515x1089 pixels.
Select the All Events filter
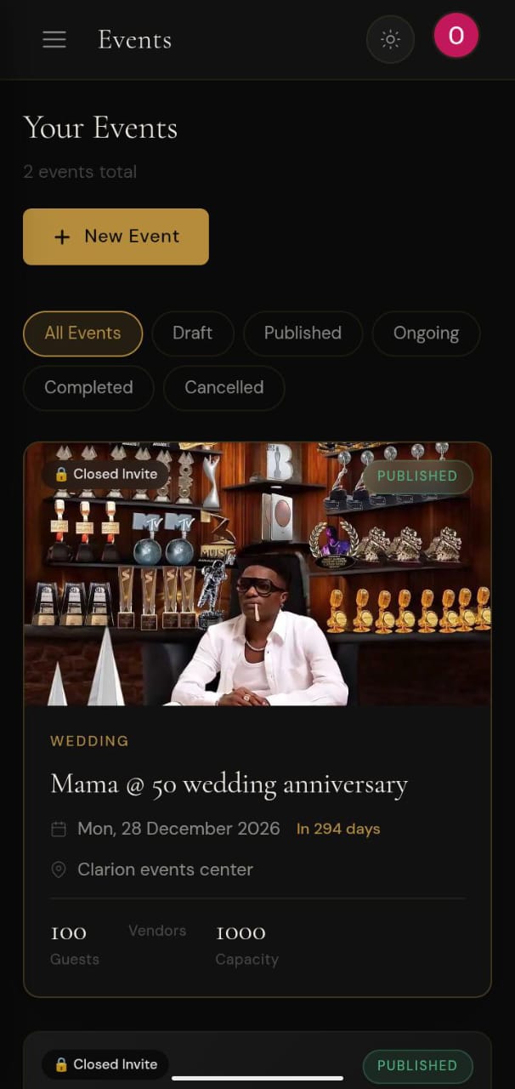[82, 334]
